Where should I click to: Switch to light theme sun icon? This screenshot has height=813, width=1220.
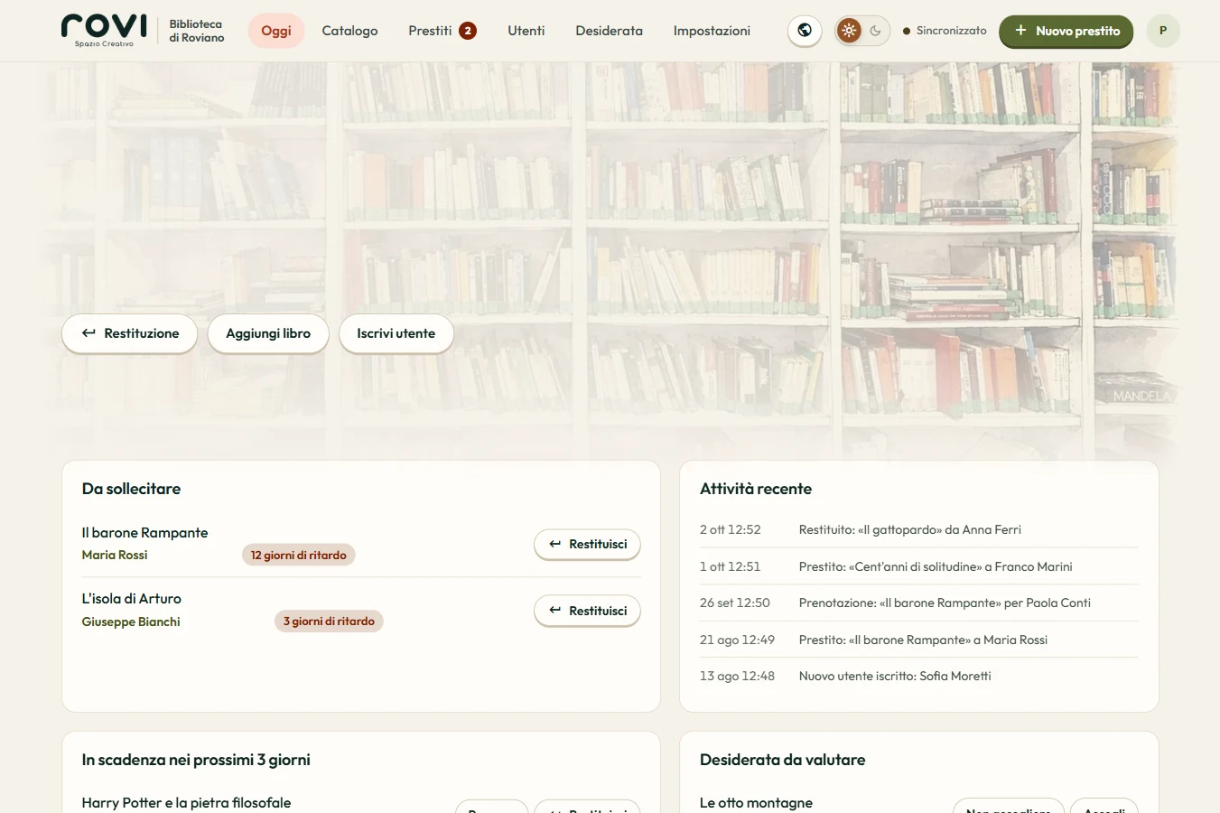tap(849, 31)
